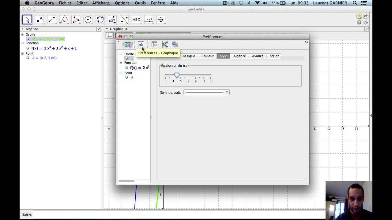Image resolution: width=392 pixels, height=220 pixels.
Task: Open Preferences Layout section icon
Action: (x=154, y=45)
